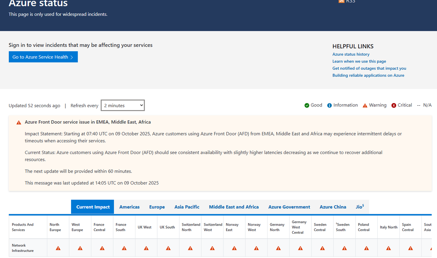Viewport: 437px width, 258px height.
Task: Switch to the Asia Pacific tab
Action: coord(187,207)
